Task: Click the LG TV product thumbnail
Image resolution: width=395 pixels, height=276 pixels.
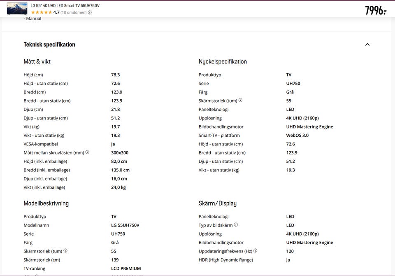Action: [x=17, y=9]
